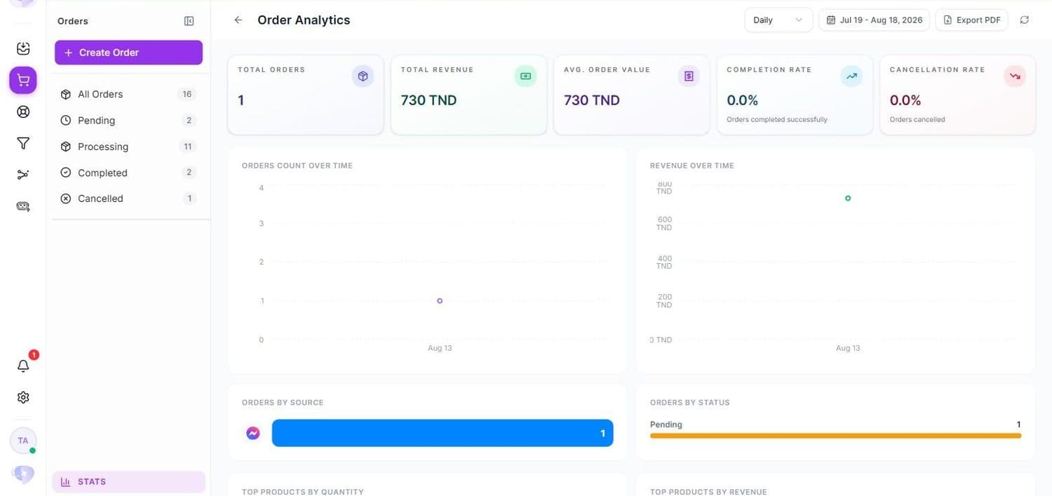The image size is (1052, 496).
Task: Open the Jul 19 - Aug 18, 2026 date range picker
Action: coord(875,20)
